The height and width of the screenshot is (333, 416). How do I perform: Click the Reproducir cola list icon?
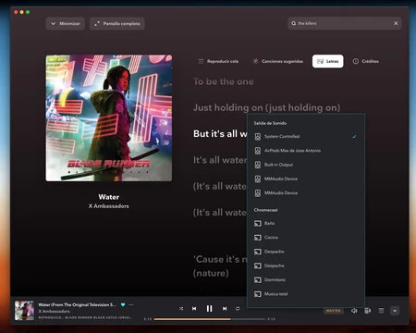coord(201,61)
